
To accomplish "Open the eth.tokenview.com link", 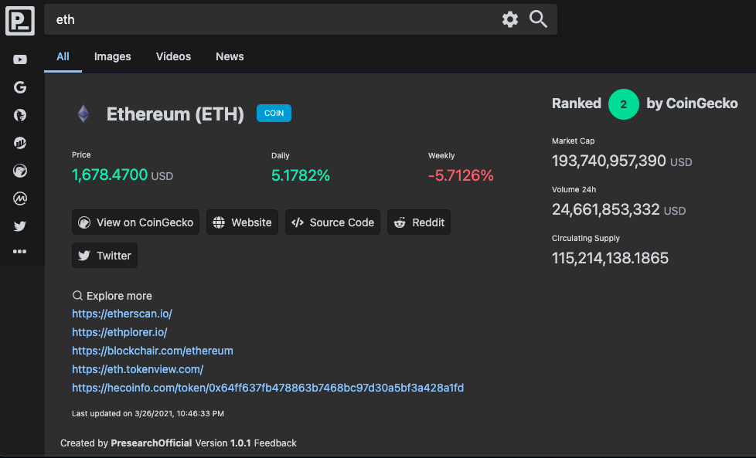I will [138, 369].
